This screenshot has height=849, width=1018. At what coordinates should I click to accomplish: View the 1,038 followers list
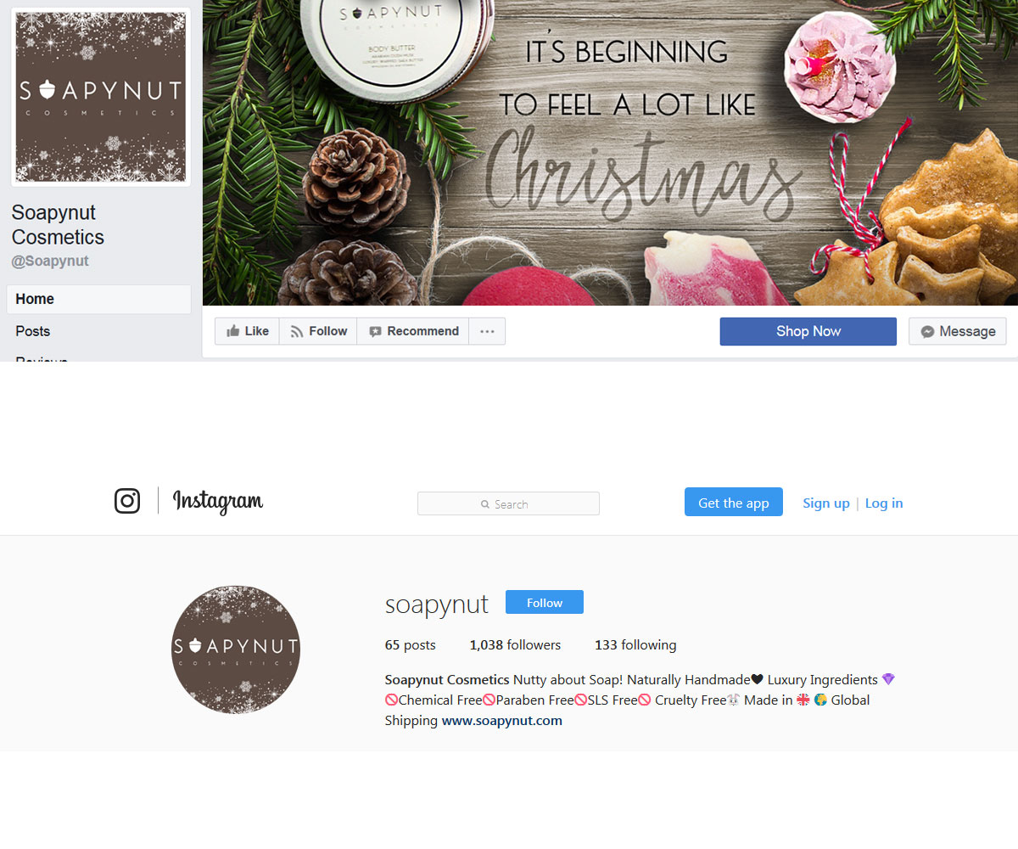coord(515,644)
